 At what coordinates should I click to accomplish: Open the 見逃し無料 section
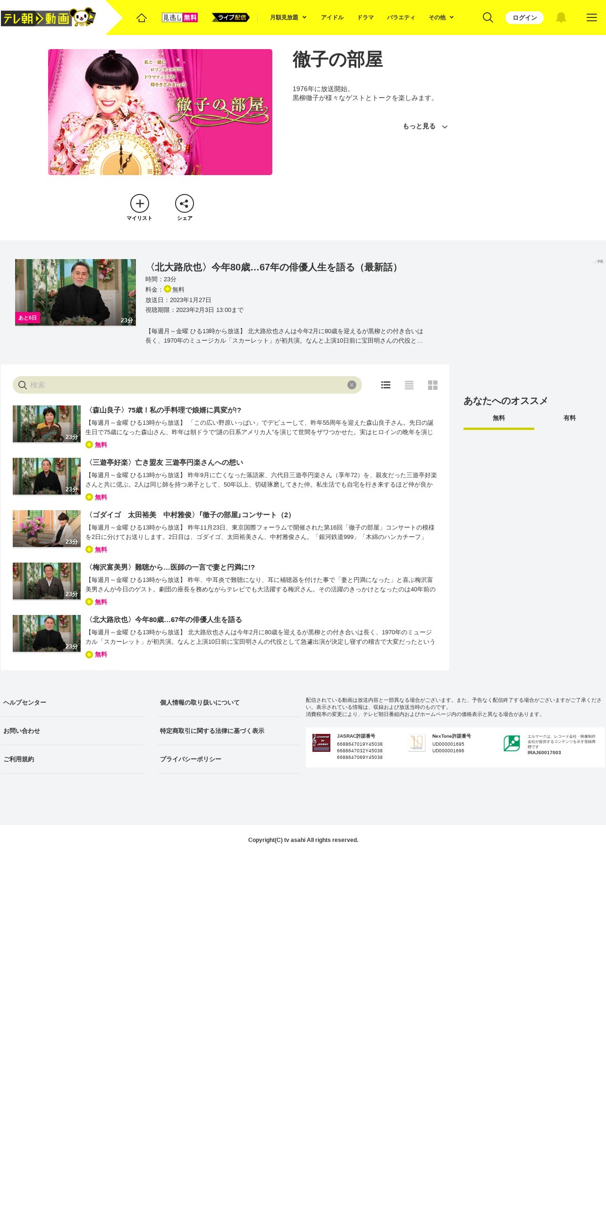point(179,17)
